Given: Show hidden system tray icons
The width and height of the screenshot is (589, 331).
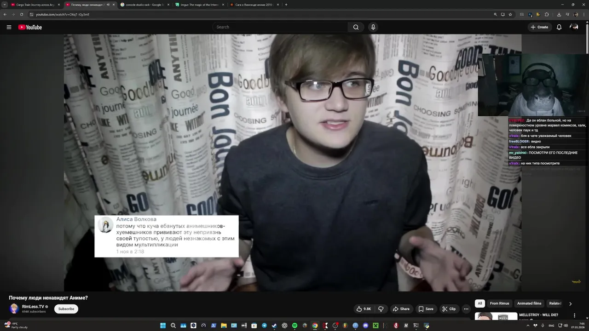Looking at the screenshot, I should tap(528, 325).
